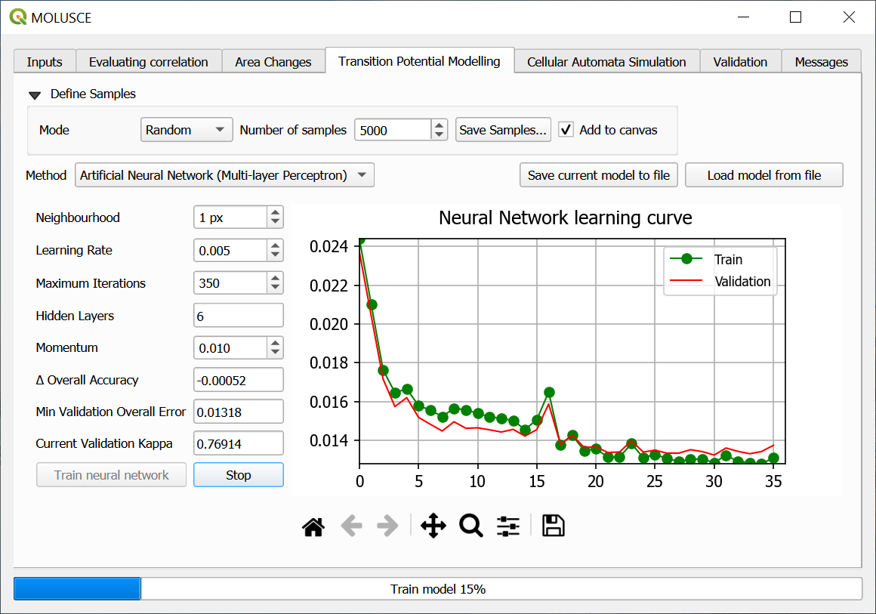This screenshot has height=614, width=876.
Task: Decrease the Learning Rate value
Action: tap(275, 255)
